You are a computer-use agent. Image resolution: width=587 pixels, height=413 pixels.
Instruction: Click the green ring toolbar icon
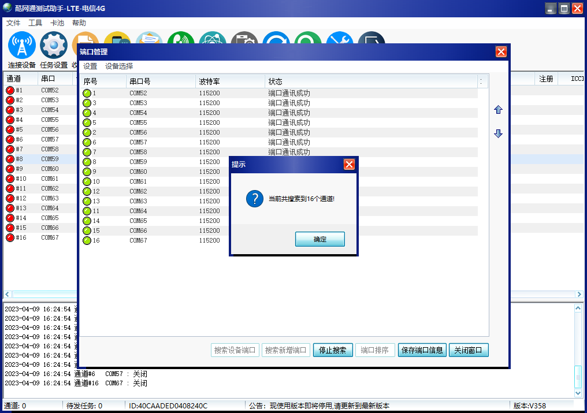click(308, 38)
